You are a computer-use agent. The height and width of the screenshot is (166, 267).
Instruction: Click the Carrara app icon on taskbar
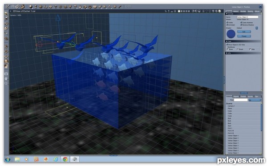(75, 159)
